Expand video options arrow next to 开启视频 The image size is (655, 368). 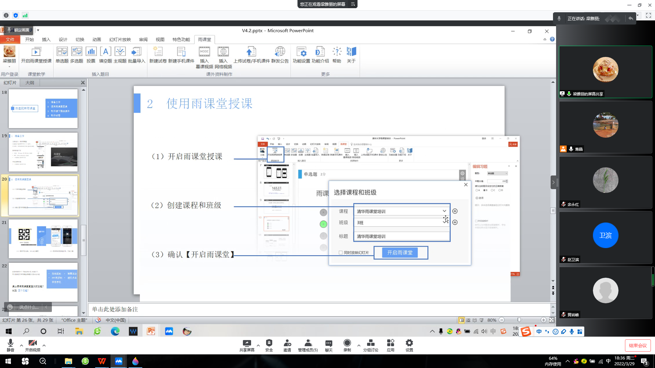point(44,345)
